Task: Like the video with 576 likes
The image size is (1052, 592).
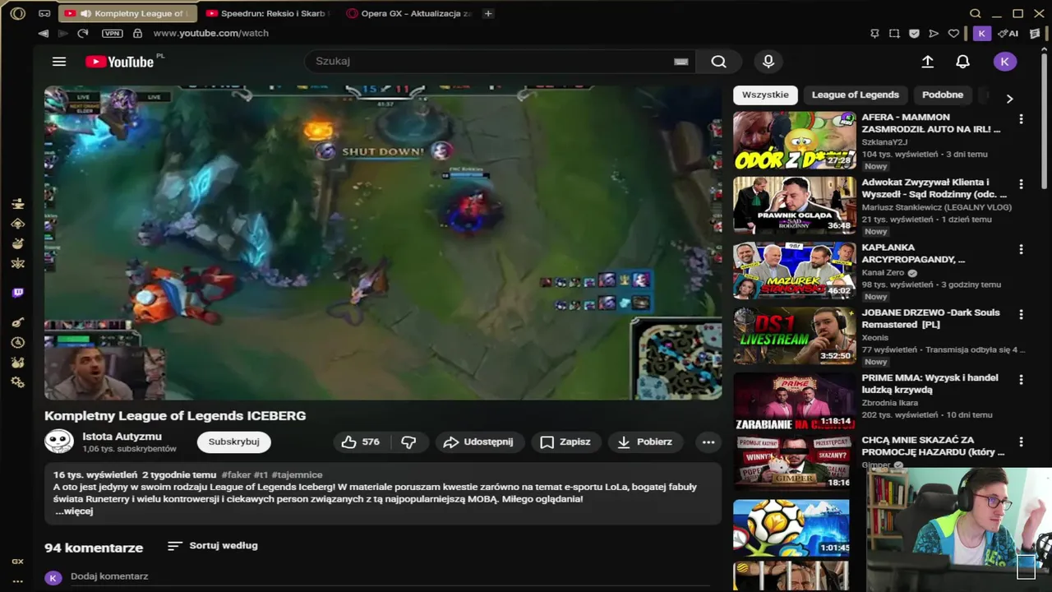Action: (x=361, y=442)
